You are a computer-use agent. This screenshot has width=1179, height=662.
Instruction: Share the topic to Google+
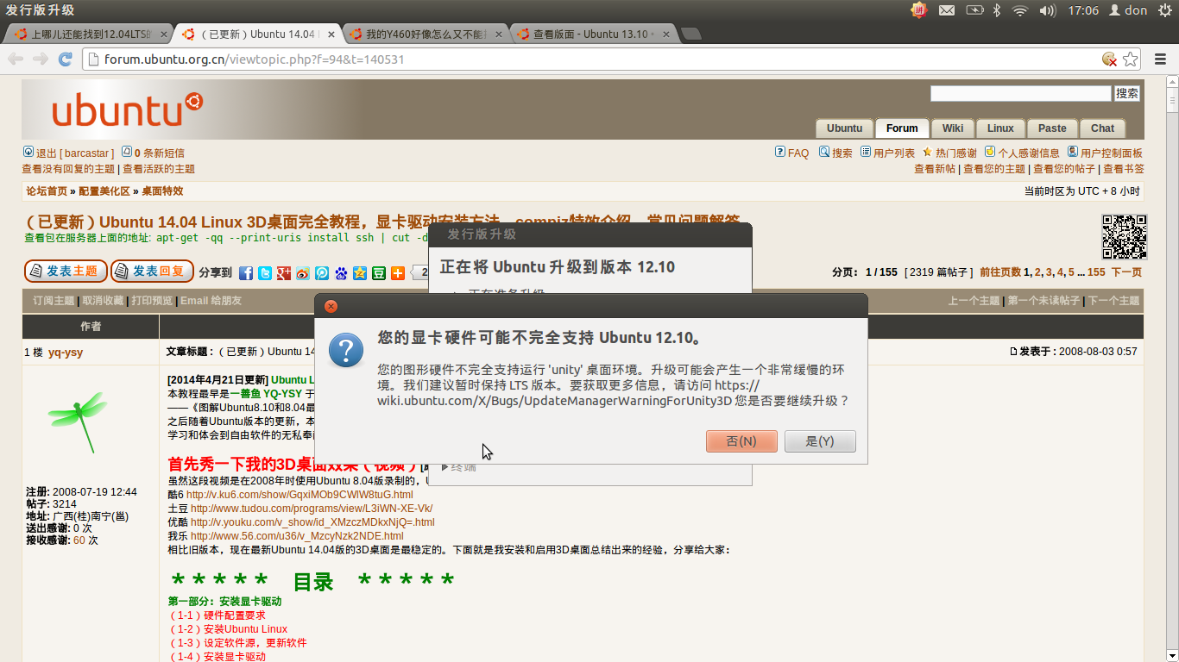coord(284,273)
